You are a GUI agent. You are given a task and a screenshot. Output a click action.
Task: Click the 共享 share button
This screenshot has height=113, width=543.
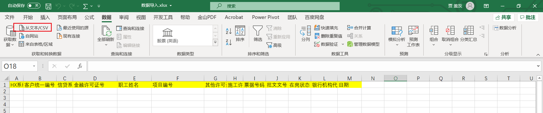click(503, 18)
